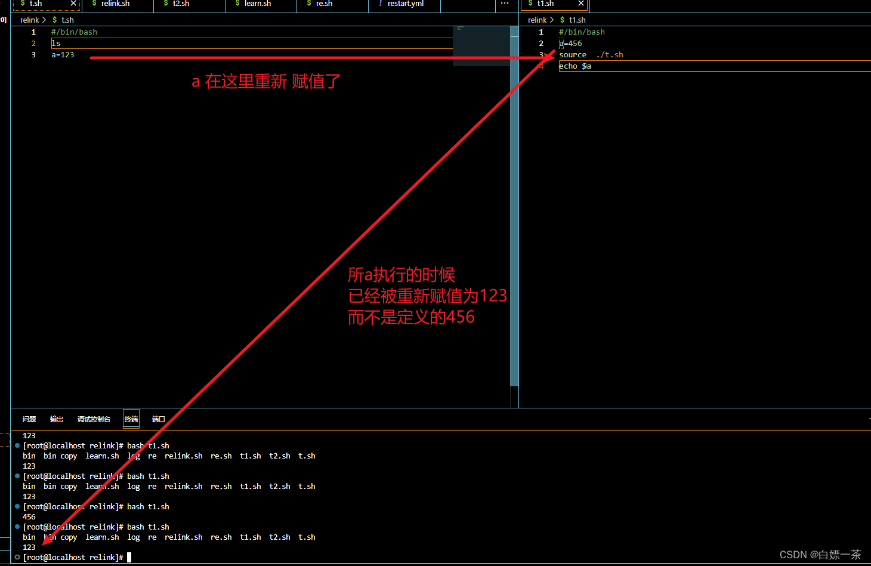Click line number 2 in t1.sh
Viewport: 871px width, 566px height.
[x=541, y=44]
